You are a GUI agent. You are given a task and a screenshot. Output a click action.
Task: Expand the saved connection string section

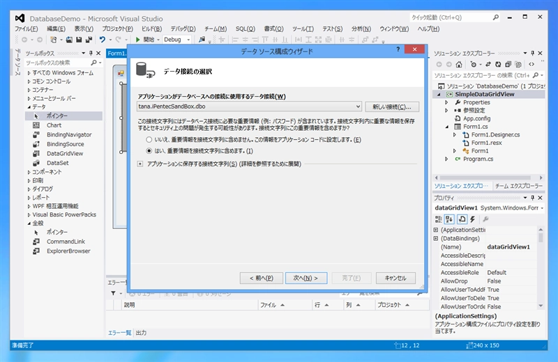(140, 164)
